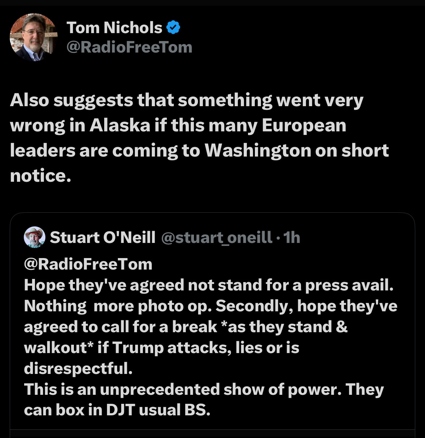425x438 pixels.
Task: Select the word 'Washington' in main post
Action: 258,151
